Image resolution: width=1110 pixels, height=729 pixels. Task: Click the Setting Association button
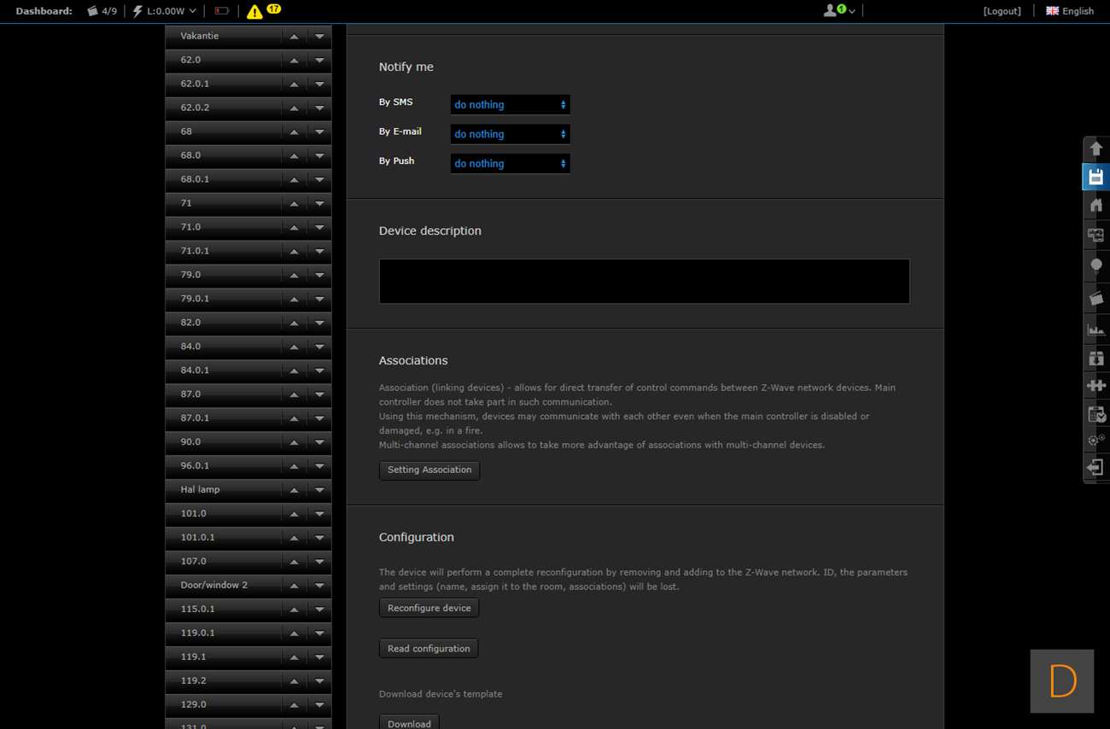tap(429, 470)
